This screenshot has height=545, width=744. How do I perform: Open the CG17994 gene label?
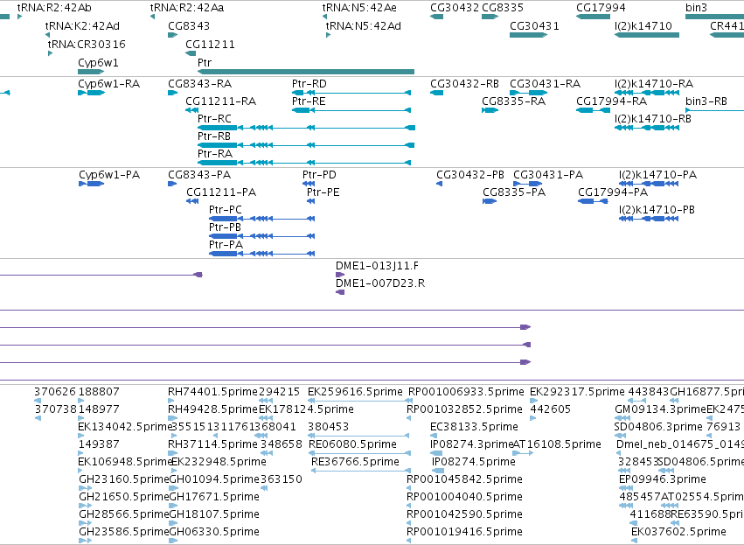[x=601, y=8]
